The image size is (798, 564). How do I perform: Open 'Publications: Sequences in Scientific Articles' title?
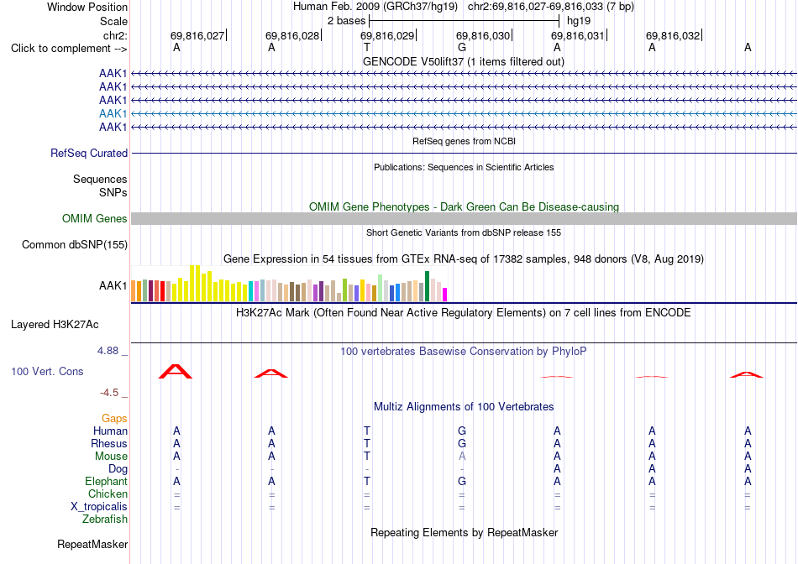[464, 167]
